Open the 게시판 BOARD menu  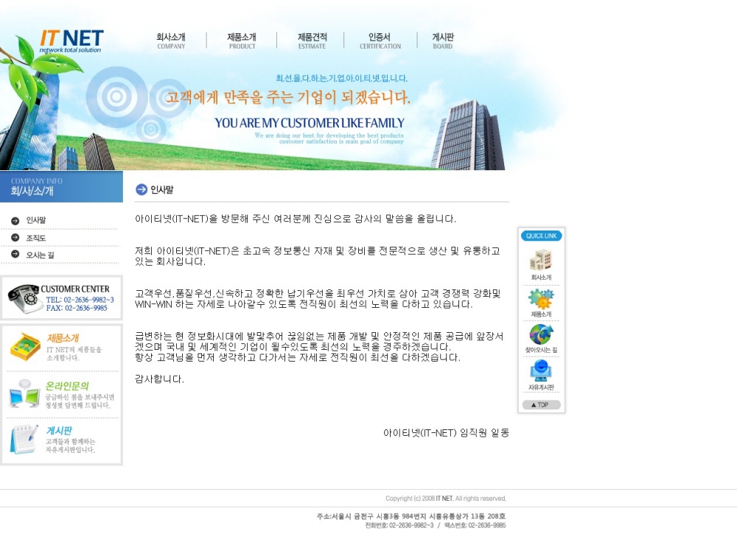click(x=443, y=41)
